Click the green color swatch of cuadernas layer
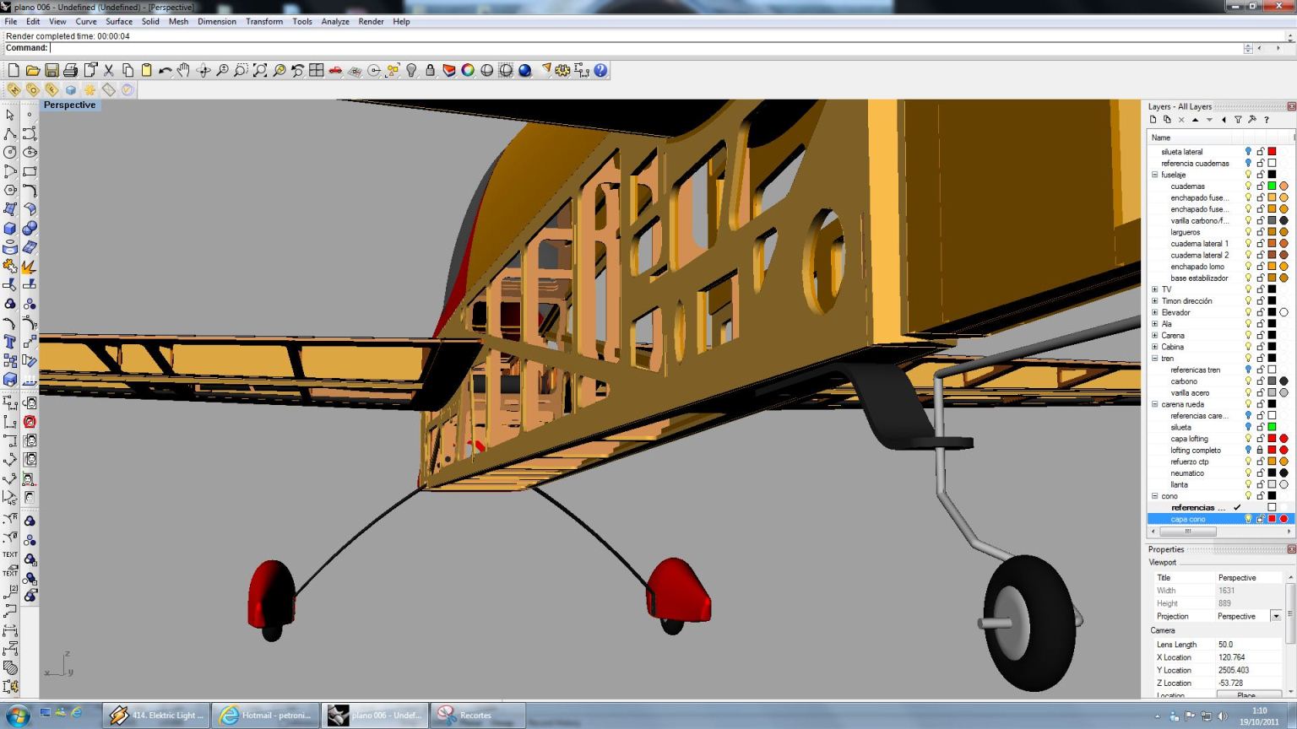 click(1272, 186)
